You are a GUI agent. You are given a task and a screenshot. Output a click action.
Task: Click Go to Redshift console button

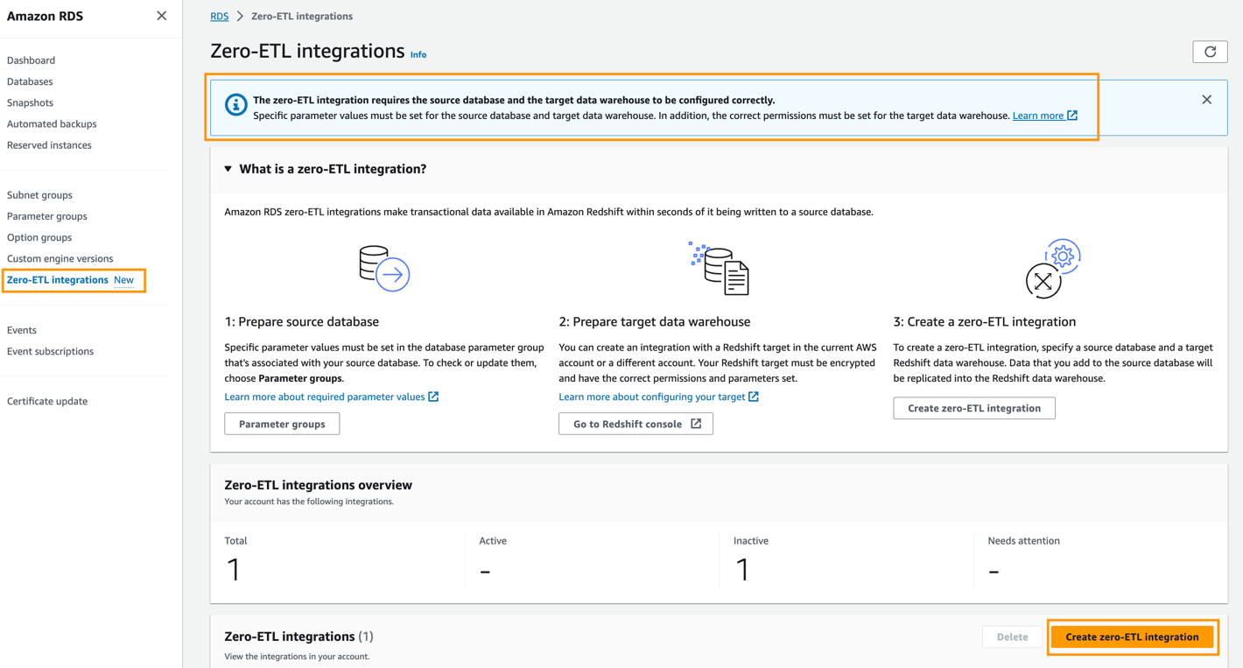coord(636,424)
